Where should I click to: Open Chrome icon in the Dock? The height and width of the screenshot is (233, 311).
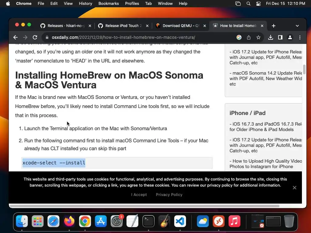pos(85,221)
